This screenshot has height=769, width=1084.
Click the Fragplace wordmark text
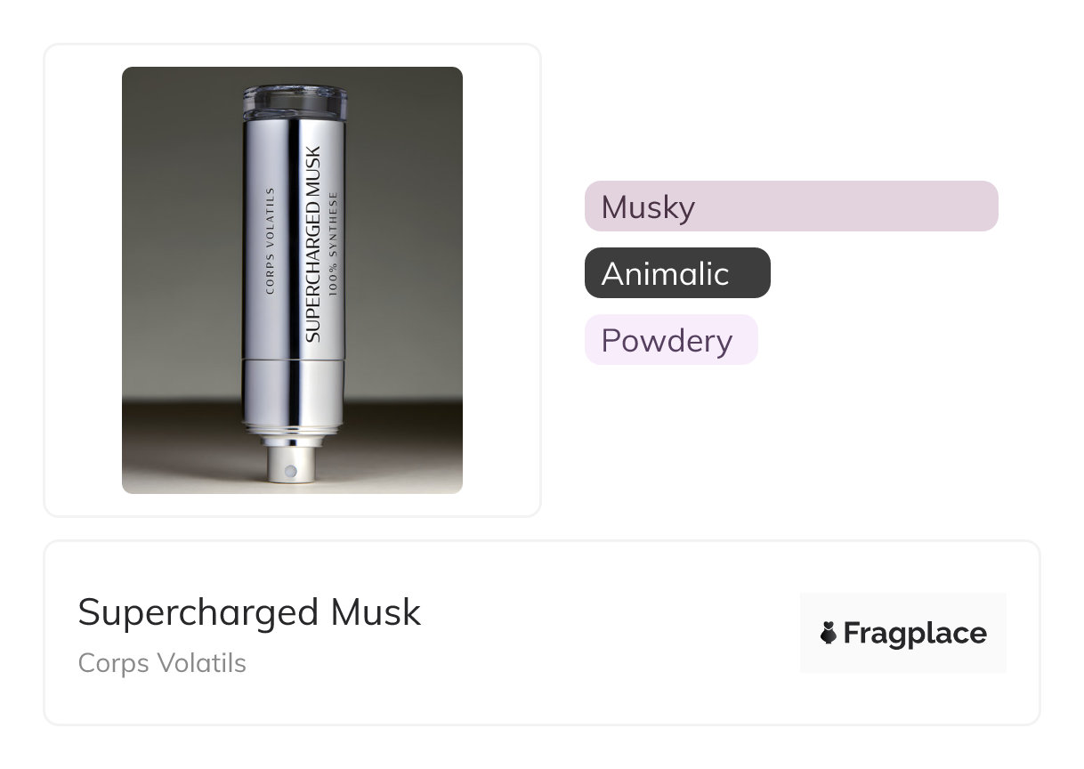pos(915,634)
